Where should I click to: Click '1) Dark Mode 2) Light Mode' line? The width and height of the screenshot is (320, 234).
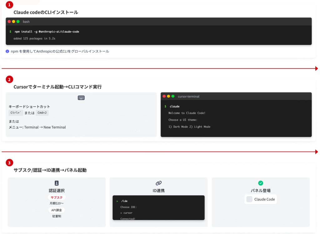point(189,127)
